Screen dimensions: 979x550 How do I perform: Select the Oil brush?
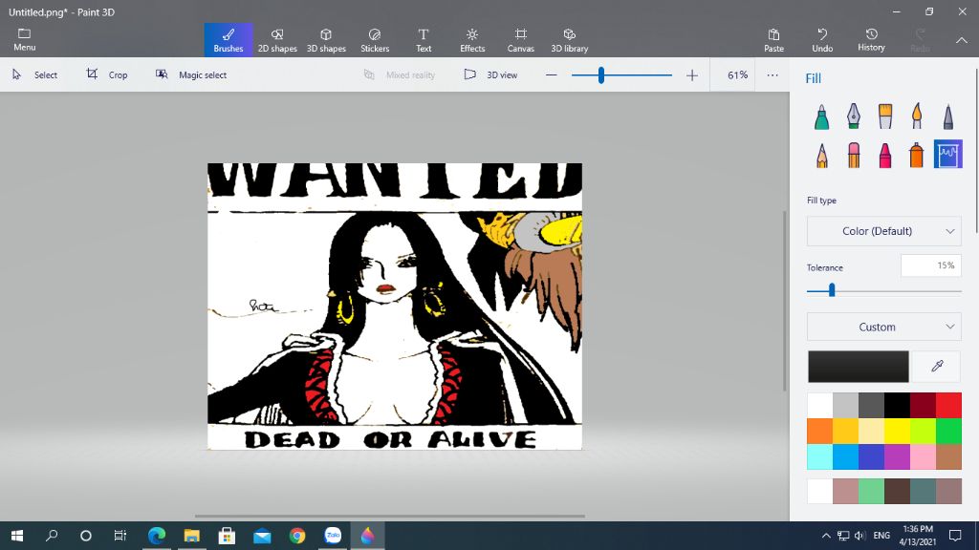point(885,116)
